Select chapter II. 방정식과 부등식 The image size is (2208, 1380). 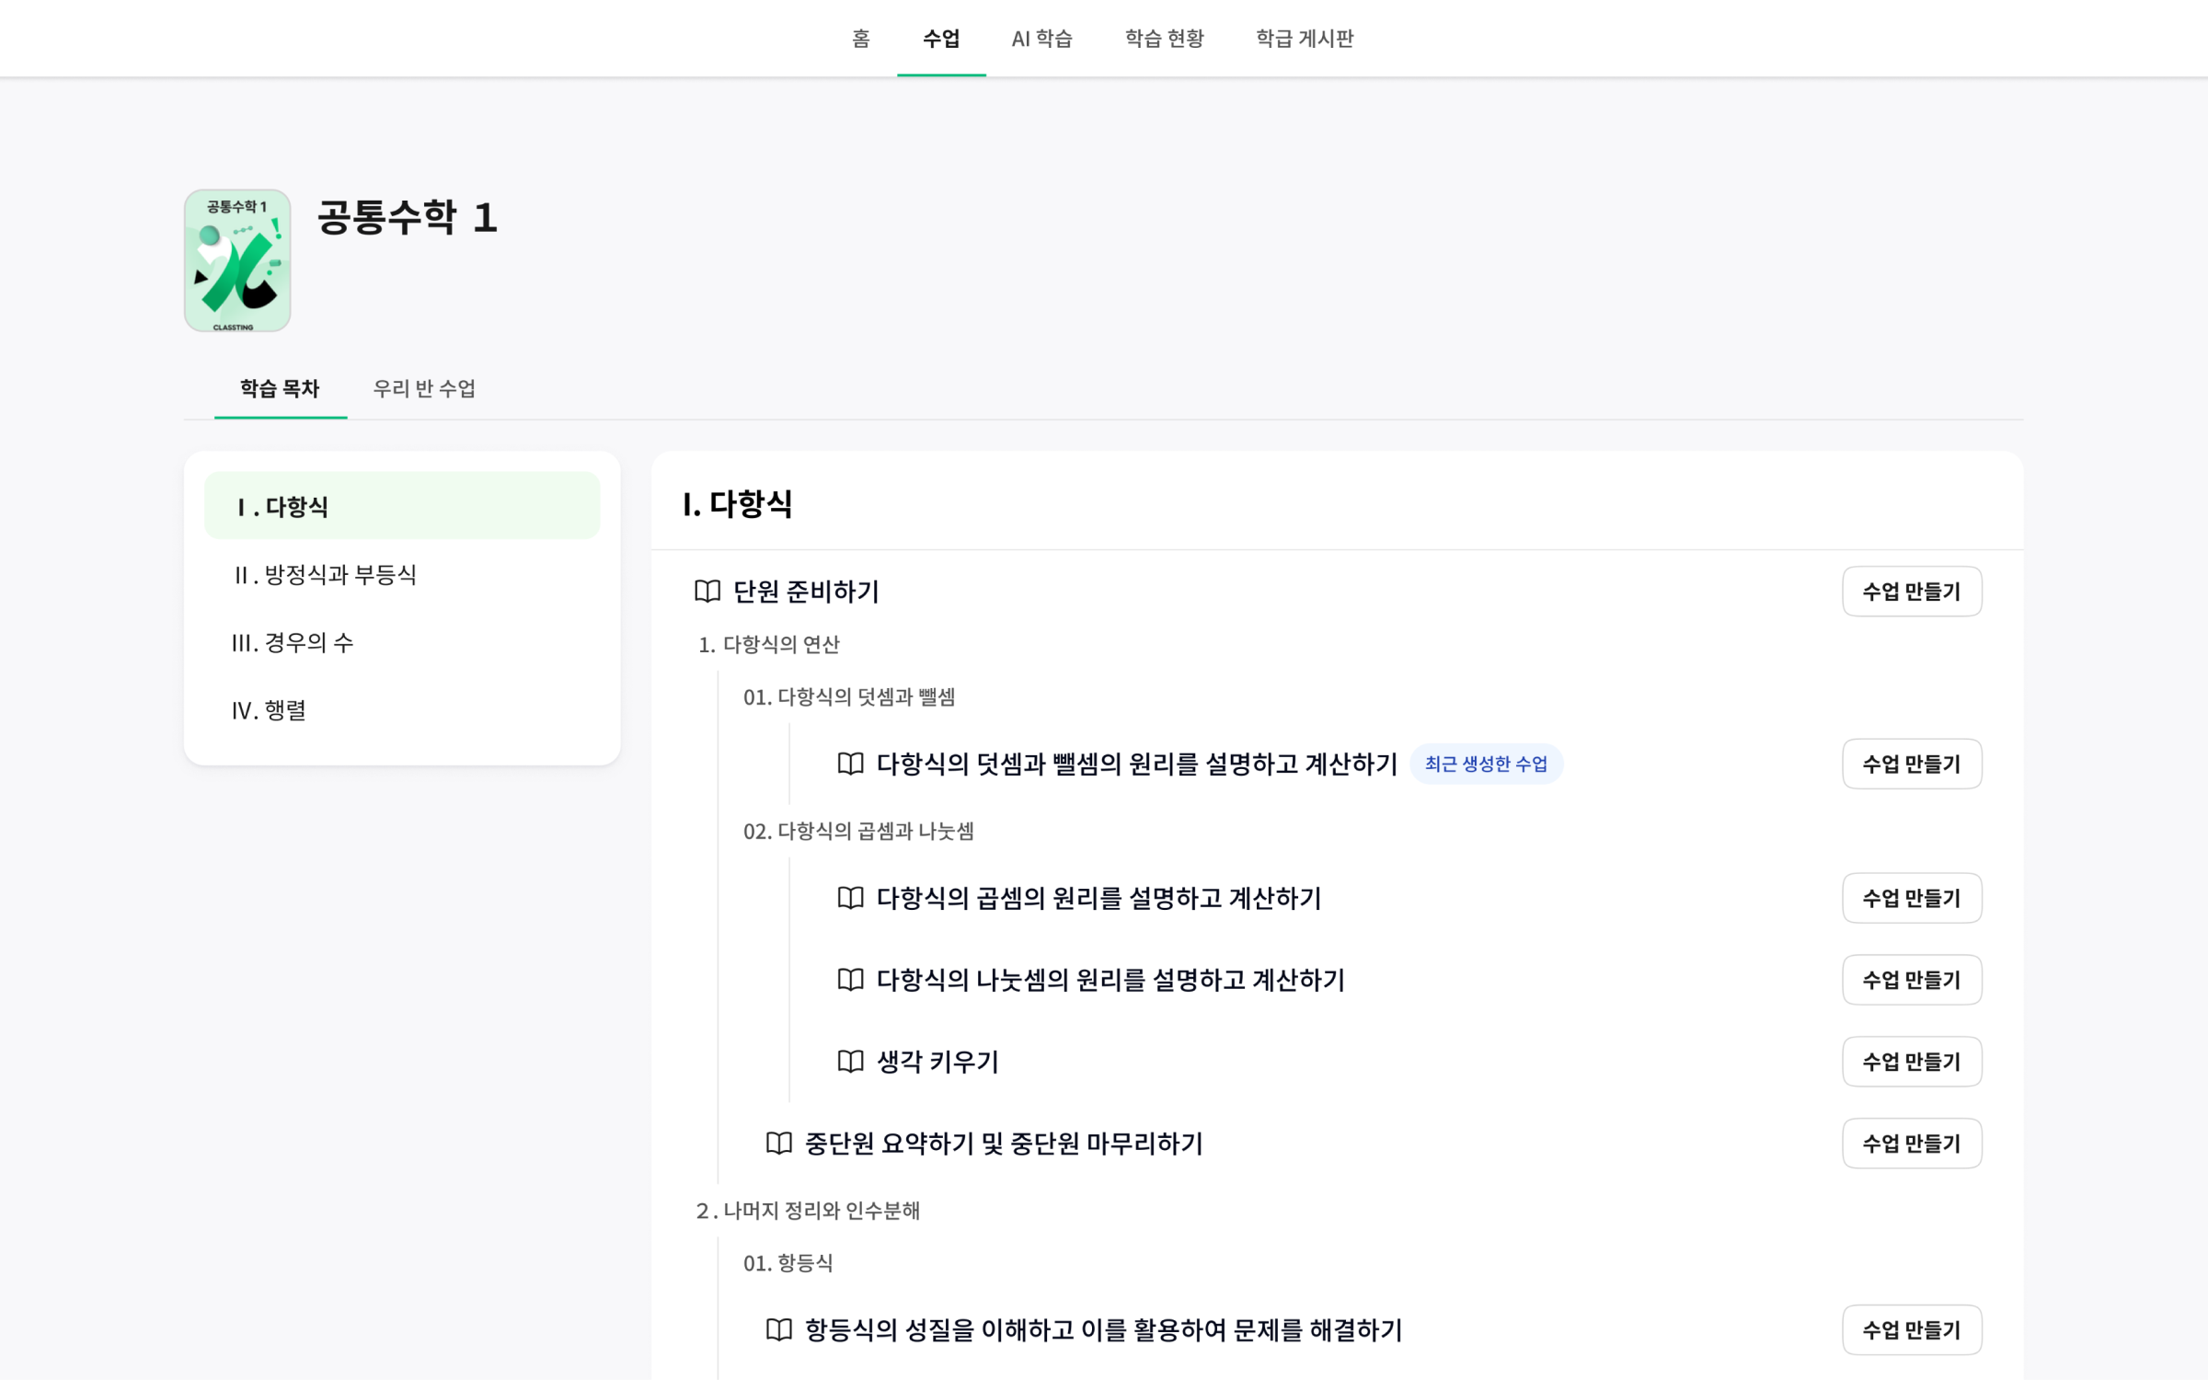click(x=325, y=575)
